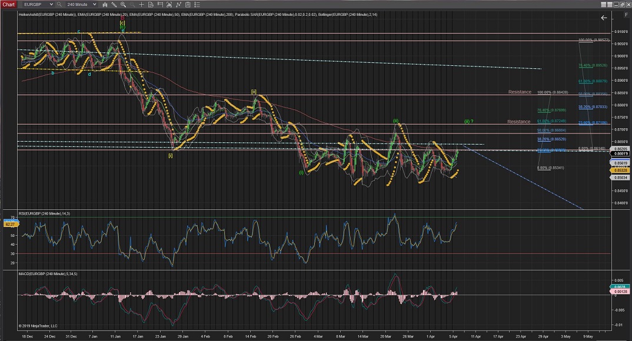Click the RSI indicator panel label
The height and width of the screenshot is (341, 632).
tap(44, 213)
